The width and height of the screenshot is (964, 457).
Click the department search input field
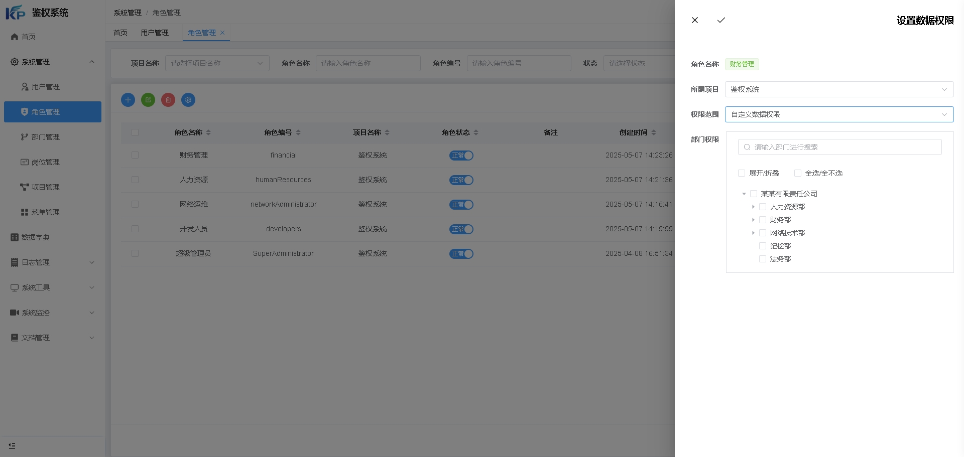click(x=843, y=147)
